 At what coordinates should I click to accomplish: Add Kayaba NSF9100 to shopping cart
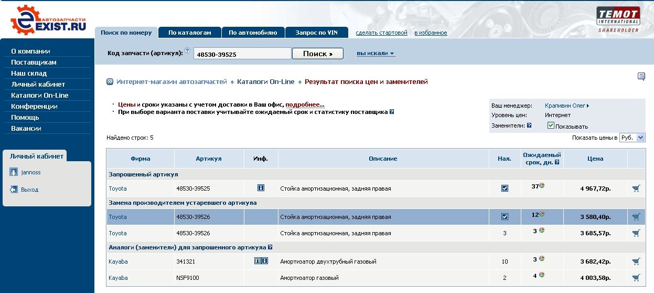coord(636,278)
